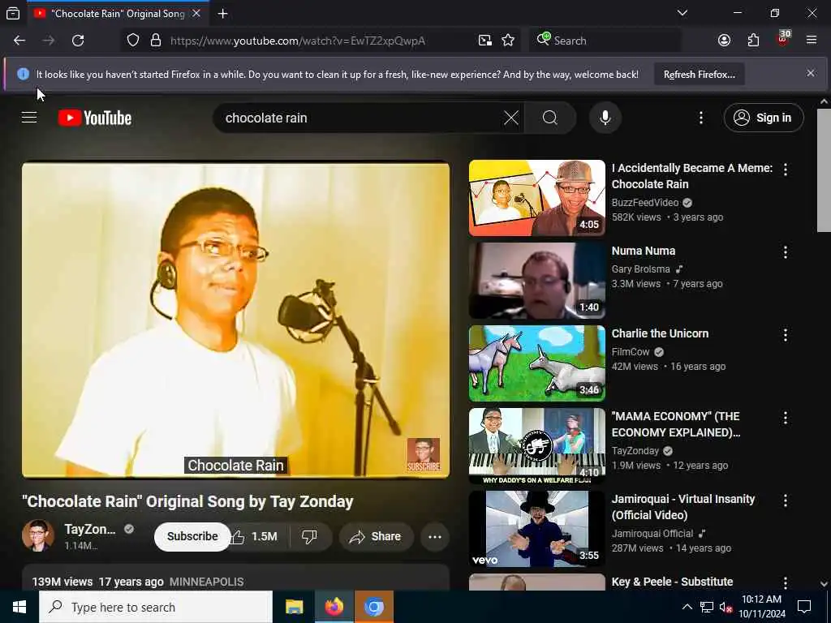Go back with Firefox back arrow
Screen dimensions: 831x623
[x=19, y=41]
